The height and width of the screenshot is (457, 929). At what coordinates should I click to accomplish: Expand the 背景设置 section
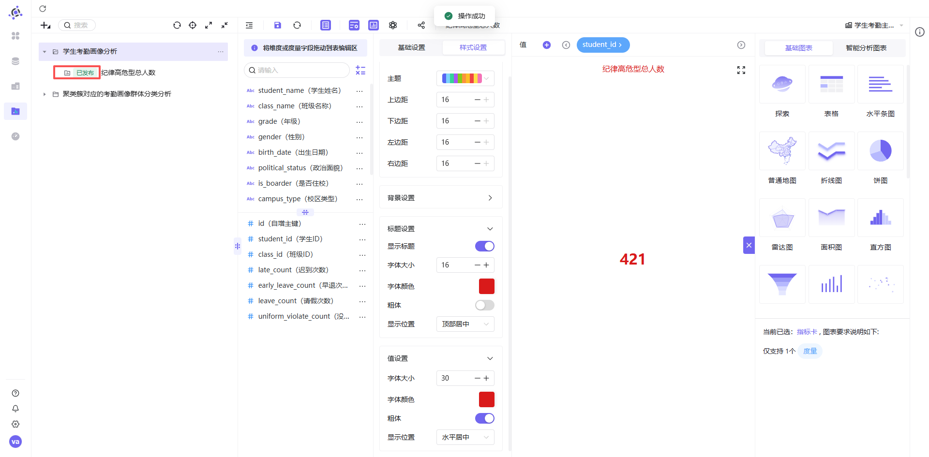(441, 198)
